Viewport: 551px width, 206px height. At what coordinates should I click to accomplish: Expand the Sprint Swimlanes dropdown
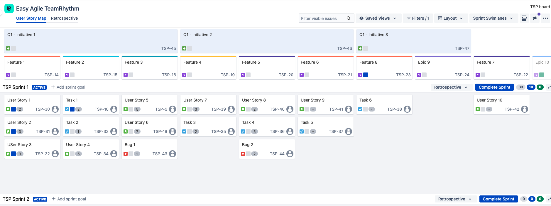coord(493,18)
